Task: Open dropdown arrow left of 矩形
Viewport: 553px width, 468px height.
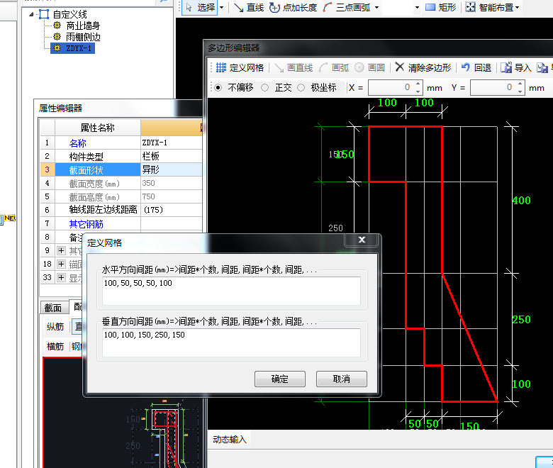Action: coord(417,7)
